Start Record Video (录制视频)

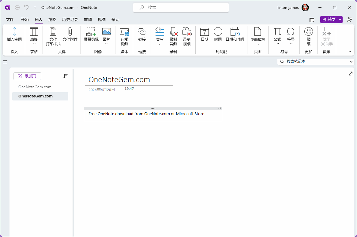click(x=187, y=32)
